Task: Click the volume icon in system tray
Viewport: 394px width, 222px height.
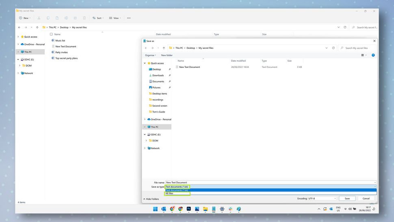Action: (350, 209)
